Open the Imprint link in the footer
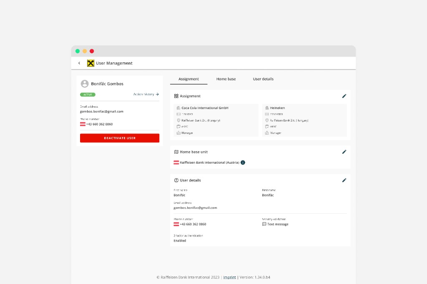This screenshot has height=284, width=427. click(229, 277)
